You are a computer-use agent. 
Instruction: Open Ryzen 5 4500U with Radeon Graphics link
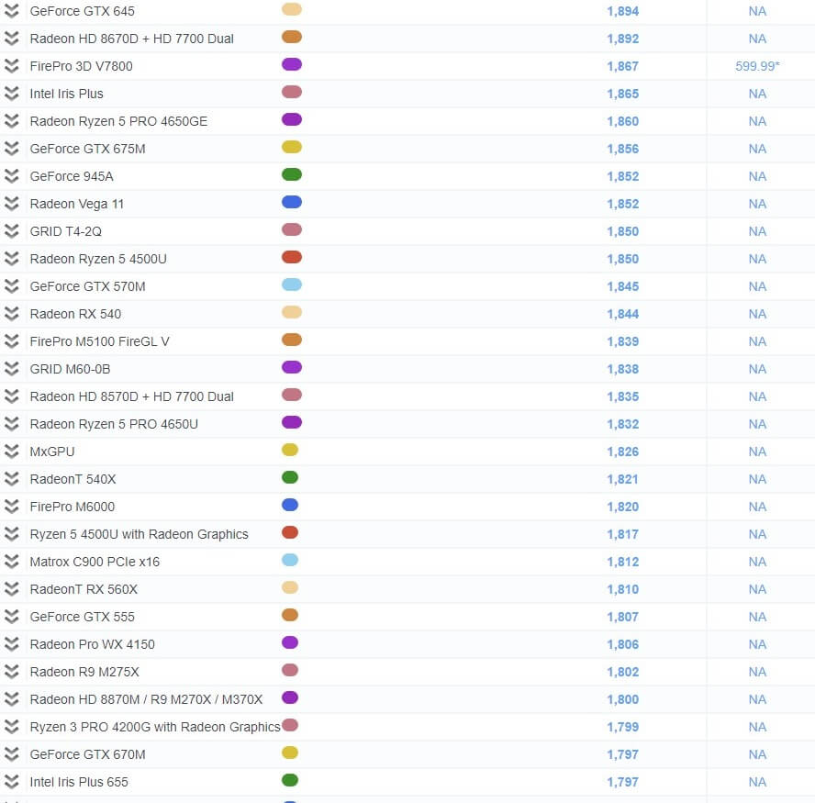[x=139, y=534]
